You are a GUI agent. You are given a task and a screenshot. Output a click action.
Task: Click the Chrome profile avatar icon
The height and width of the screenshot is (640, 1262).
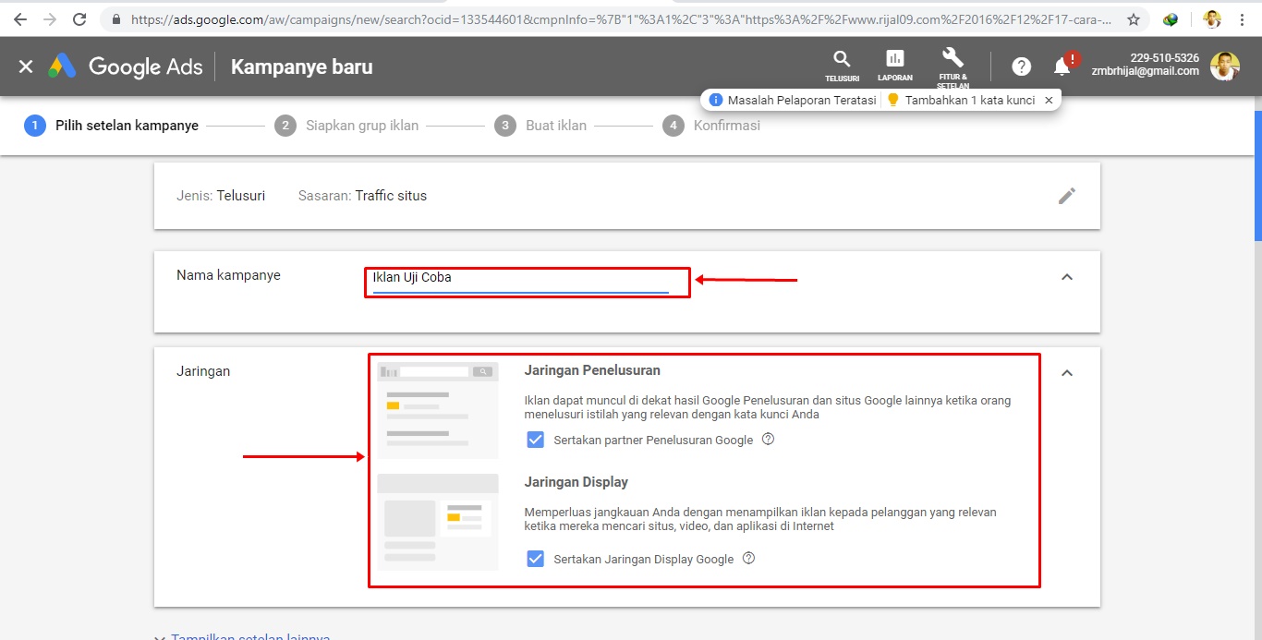pyautogui.click(x=1212, y=18)
